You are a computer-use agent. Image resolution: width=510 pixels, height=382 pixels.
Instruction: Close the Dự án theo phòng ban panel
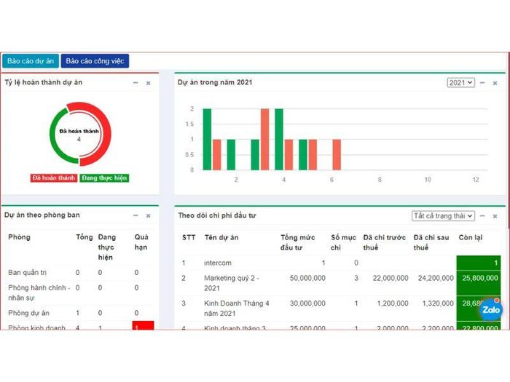[148, 216]
